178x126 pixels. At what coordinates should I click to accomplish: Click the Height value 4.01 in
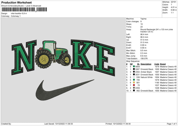tap(174, 7)
